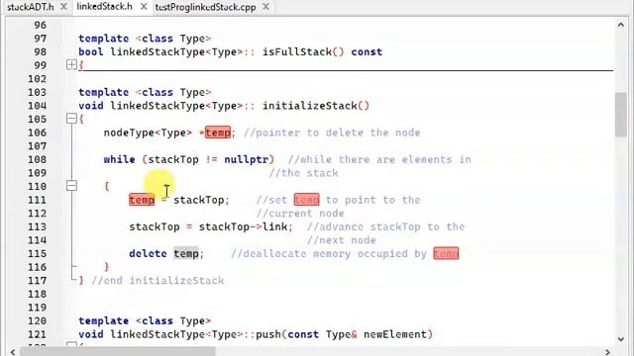Click 'push' in the line 121 signature
This screenshot has height=356, width=634.
pos(268,334)
